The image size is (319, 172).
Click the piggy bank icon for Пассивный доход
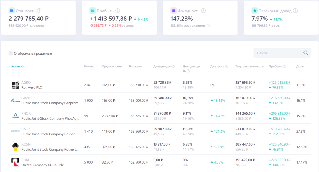pyautogui.click(x=255, y=11)
